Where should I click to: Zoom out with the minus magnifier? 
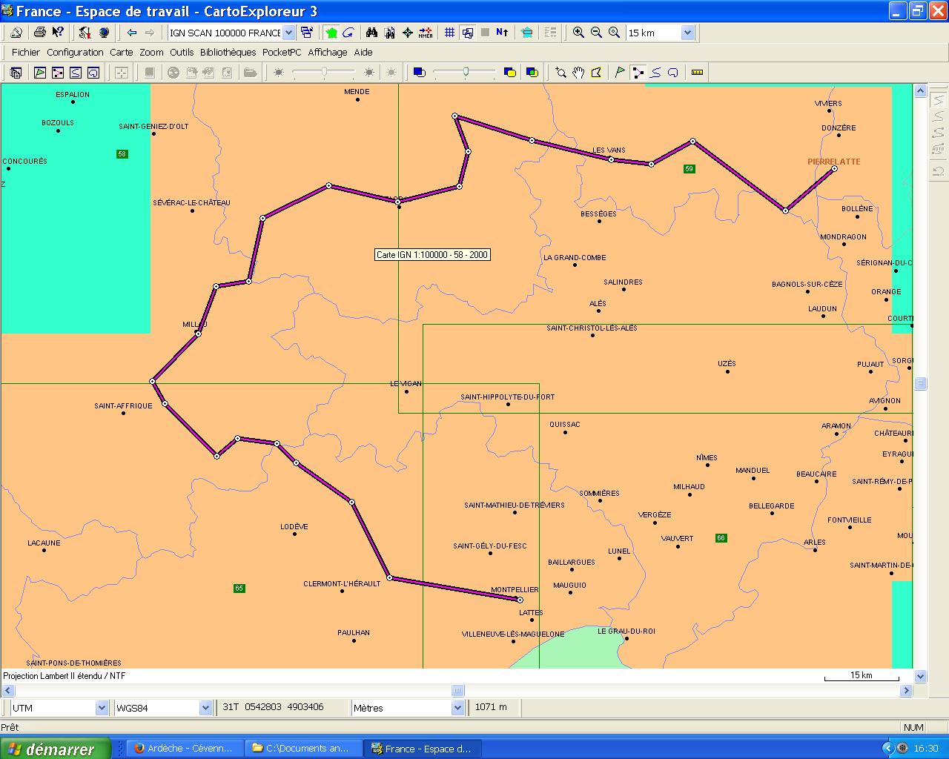click(x=596, y=33)
